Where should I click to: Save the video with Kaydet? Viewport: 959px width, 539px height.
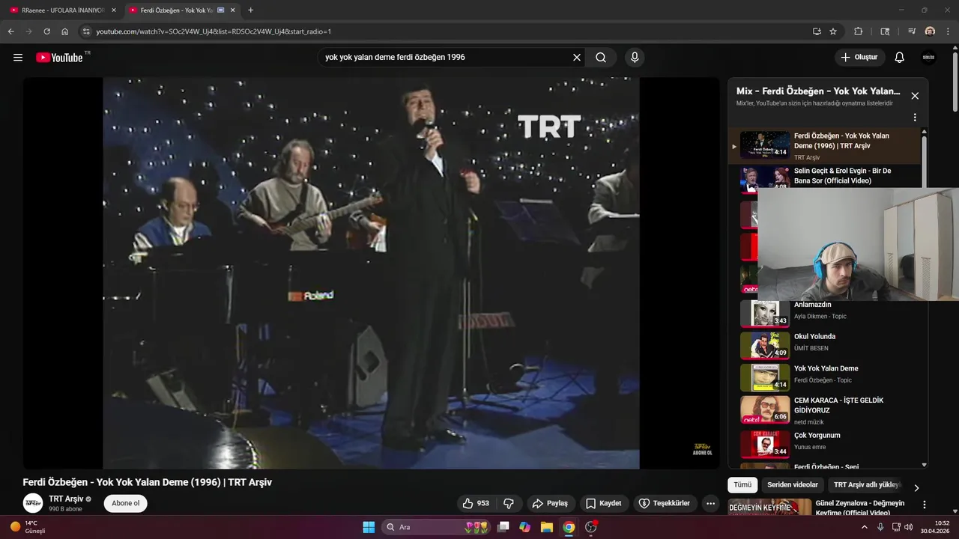[x=604, y=503]
